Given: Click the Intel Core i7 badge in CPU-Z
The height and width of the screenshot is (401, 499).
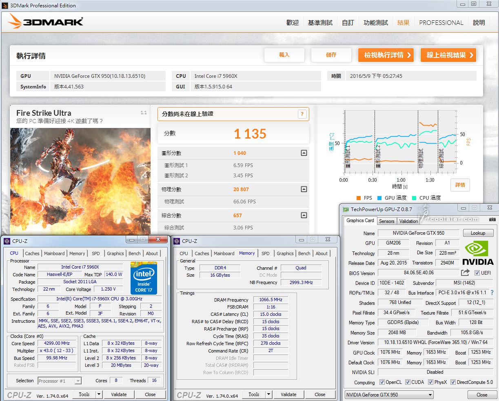Looking at the screenshot, I should click(x=144, y=278).
